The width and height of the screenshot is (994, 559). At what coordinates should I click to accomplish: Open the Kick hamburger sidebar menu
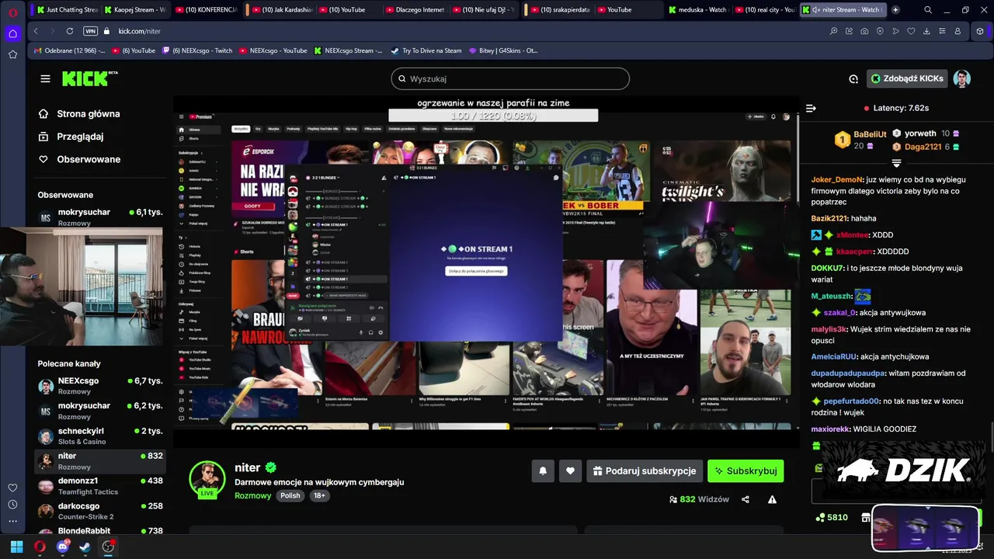(x=45, y=78)
